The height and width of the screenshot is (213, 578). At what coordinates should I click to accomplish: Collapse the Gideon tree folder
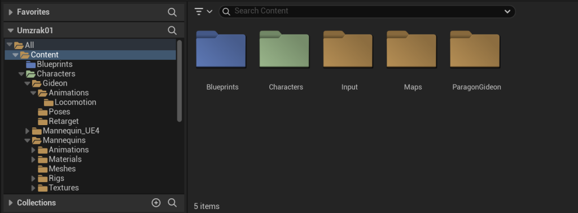click(x=27, y=83)
